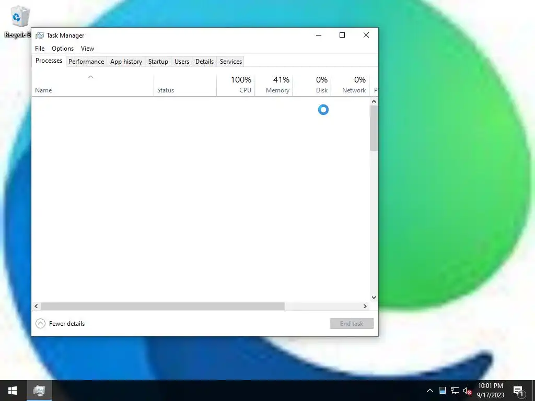Switch to the Details tab
Viewport: 535px width, 401px height.
(x=204, y=62)
